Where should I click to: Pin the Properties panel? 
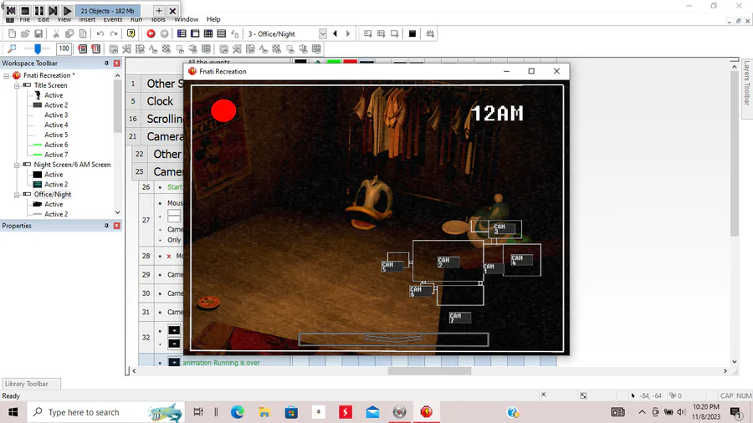(x=106, y=226)
